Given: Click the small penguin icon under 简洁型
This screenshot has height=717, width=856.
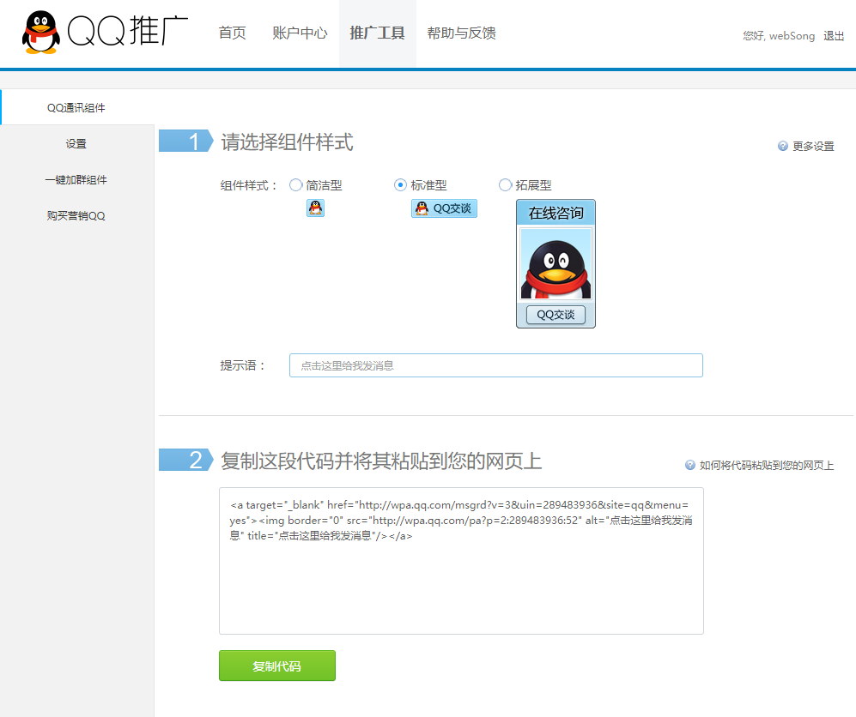Looking at the screenshot, I should [x=316, y=208].
